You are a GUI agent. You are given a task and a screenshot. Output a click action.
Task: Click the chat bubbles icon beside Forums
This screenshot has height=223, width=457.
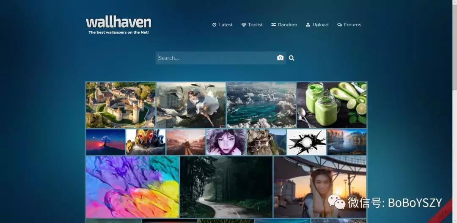point(339,25)
